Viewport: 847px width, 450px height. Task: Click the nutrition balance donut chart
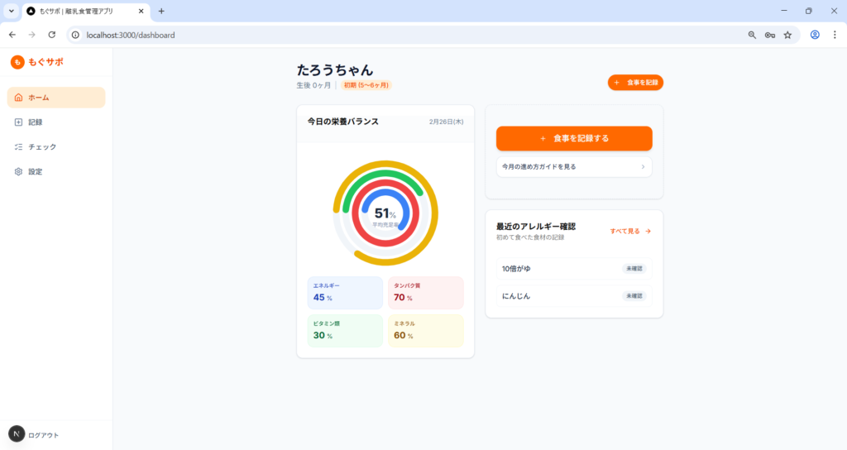pos(385,213)
